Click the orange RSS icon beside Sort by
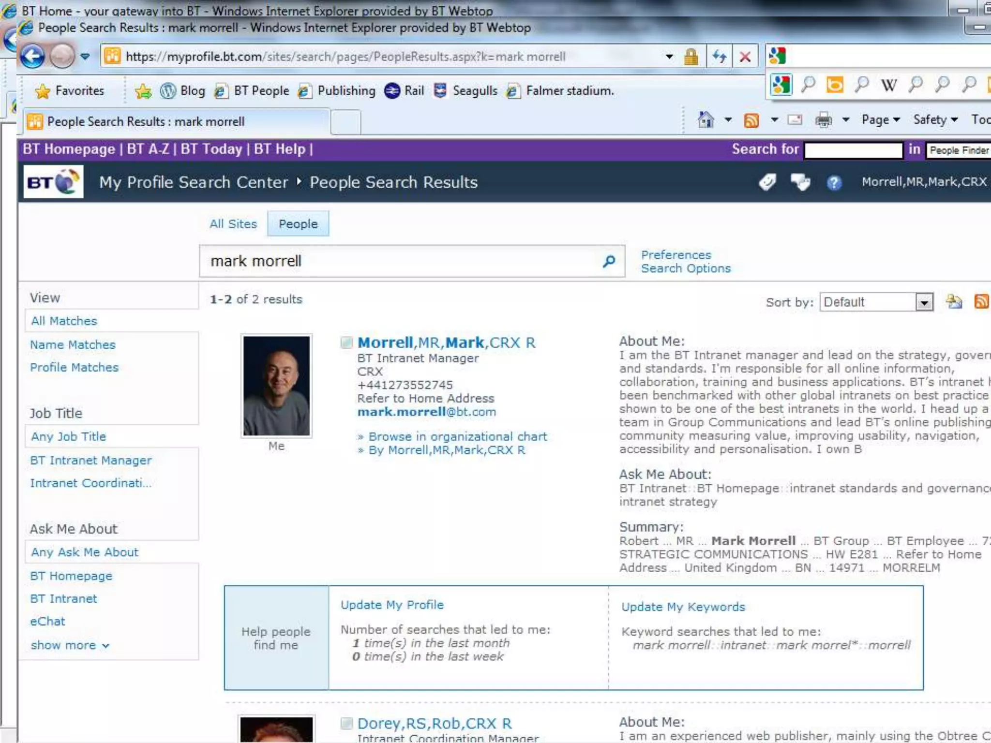This screenshot has height=743, width=991. (x=981, y=302)
